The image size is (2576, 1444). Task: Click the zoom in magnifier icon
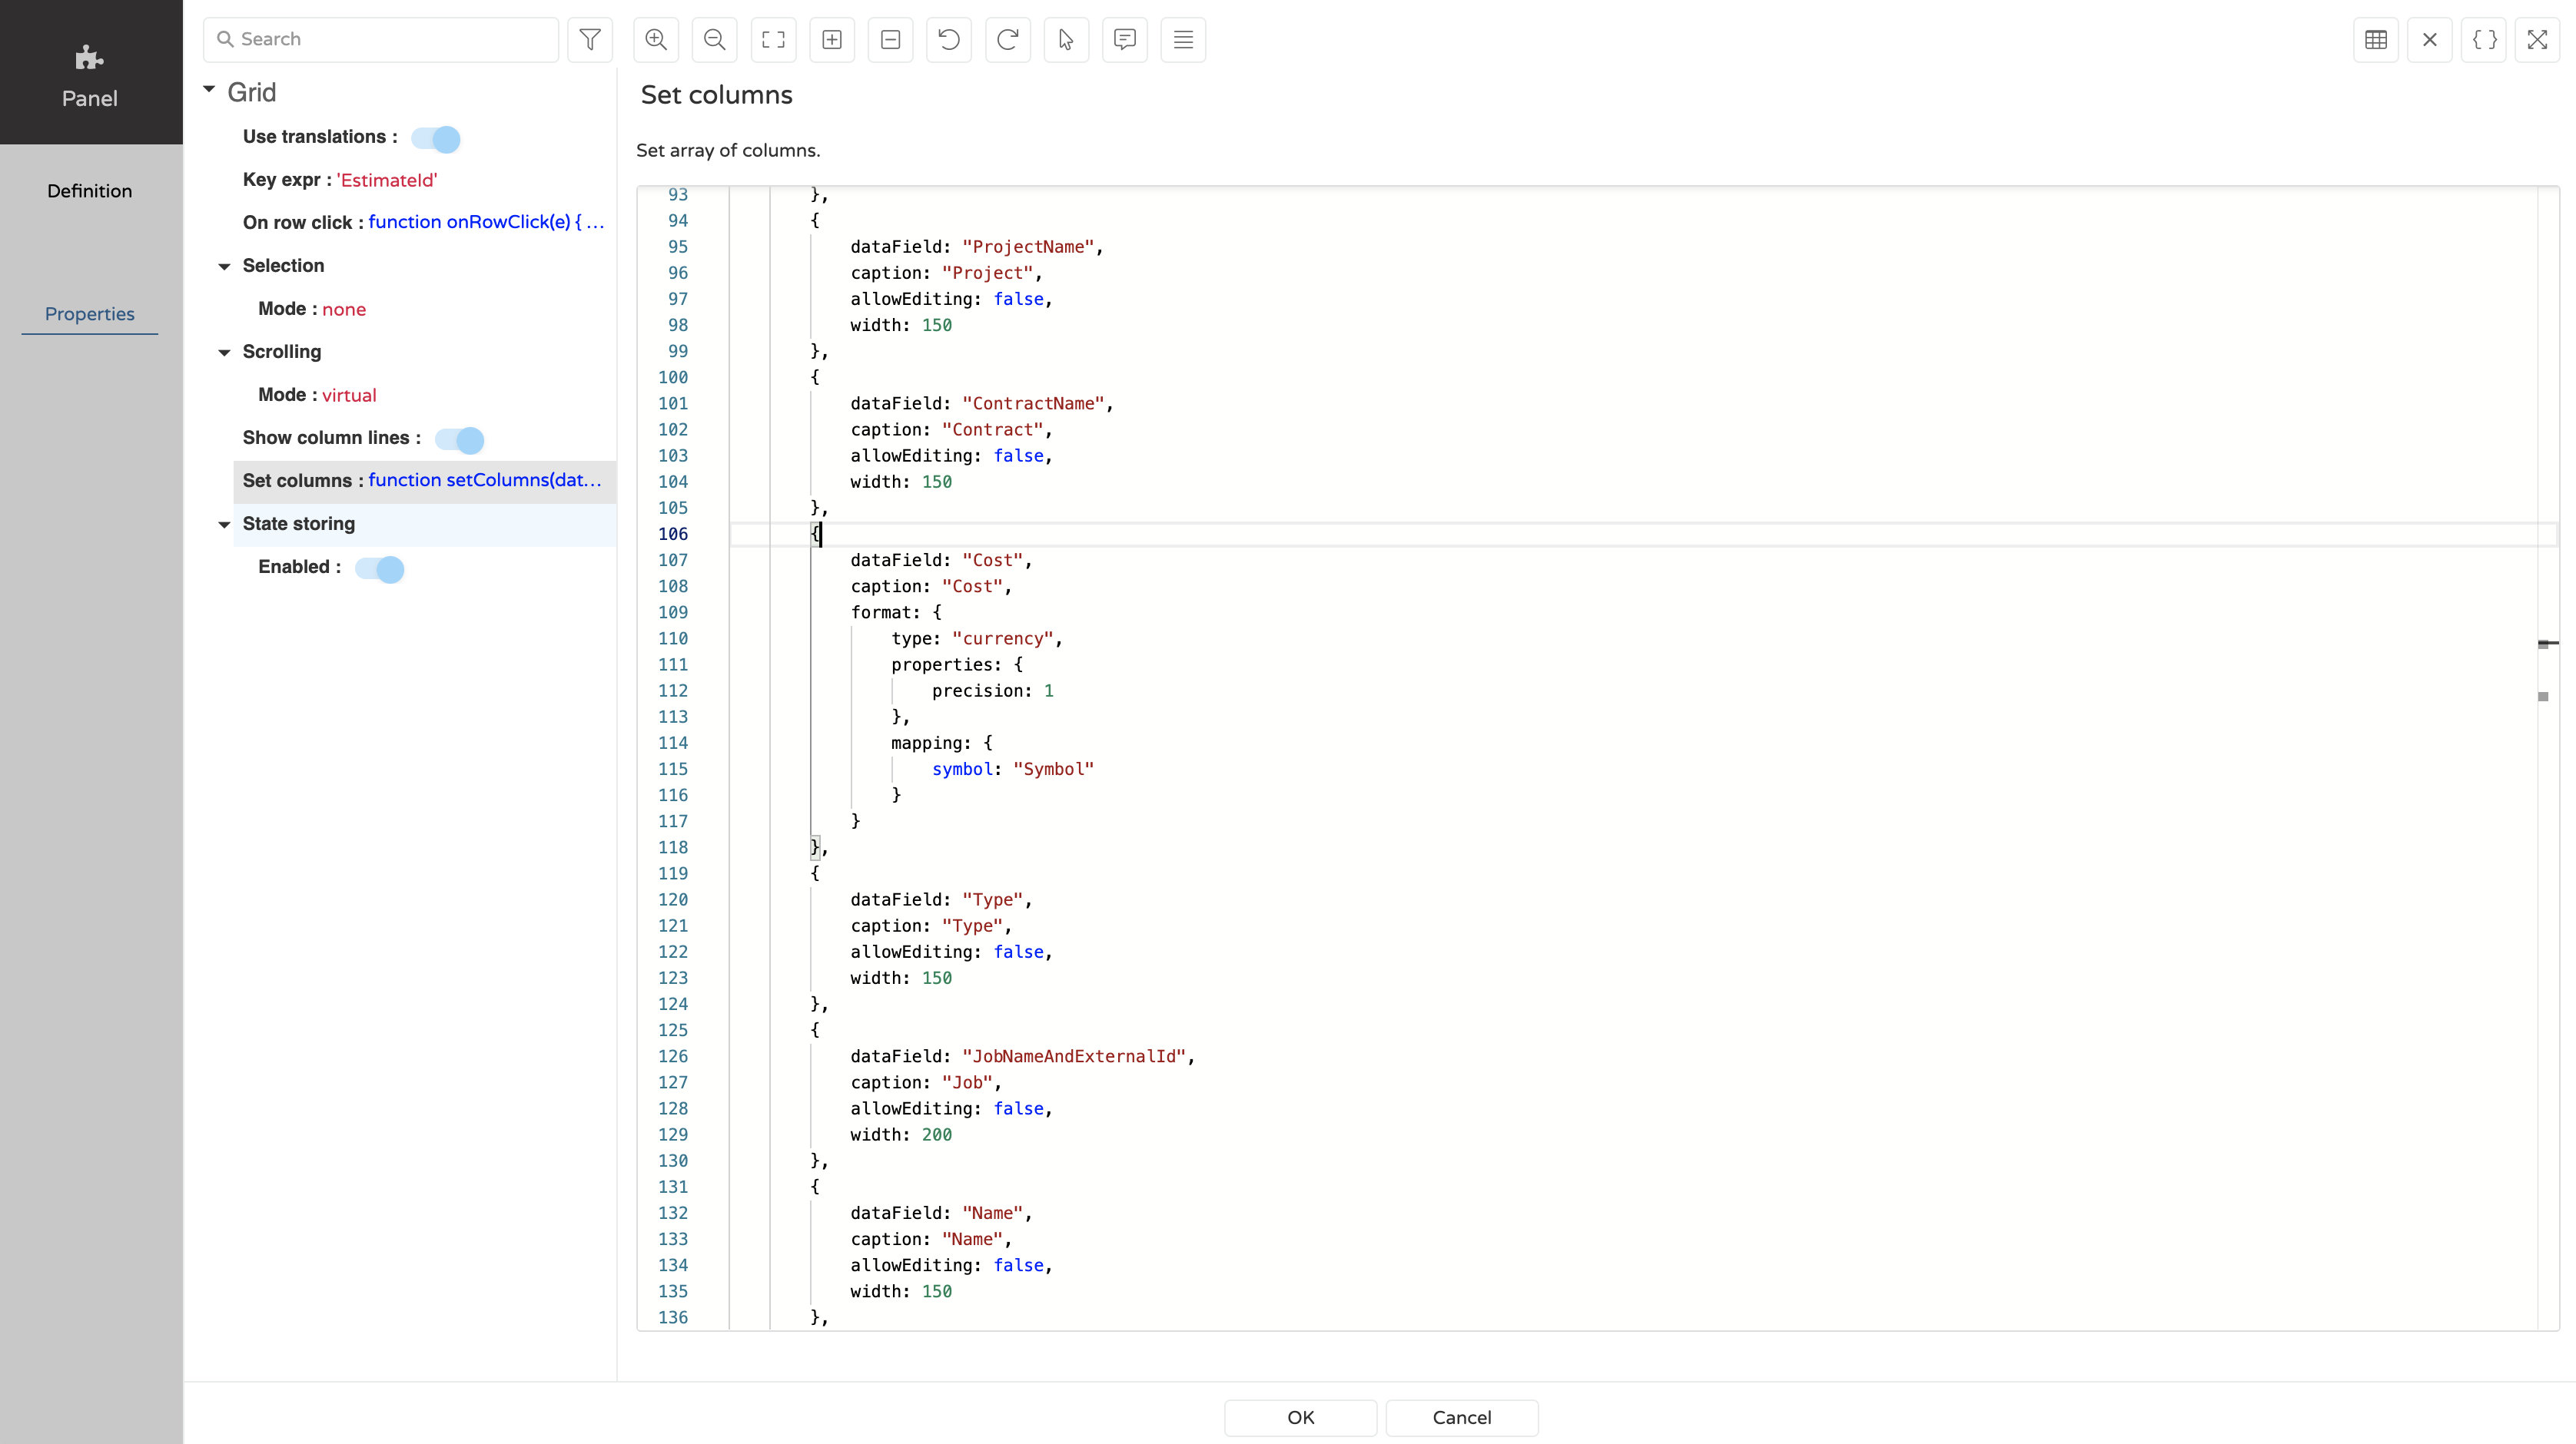(656, 40)
